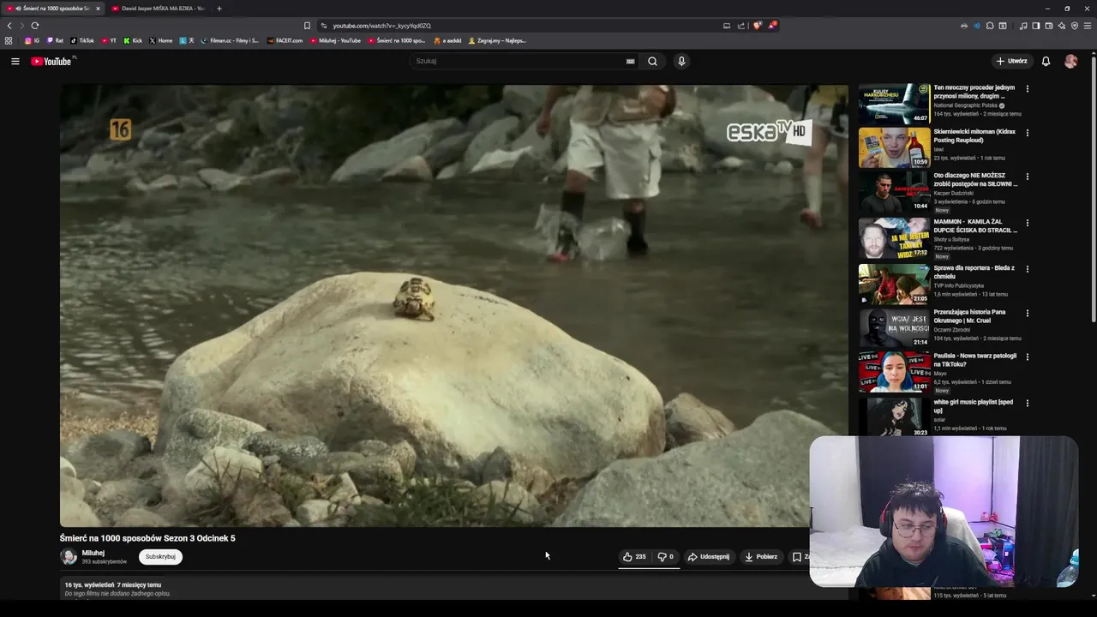
Task: Open options menu for MAMMON video
Action: coord(1027,223)
